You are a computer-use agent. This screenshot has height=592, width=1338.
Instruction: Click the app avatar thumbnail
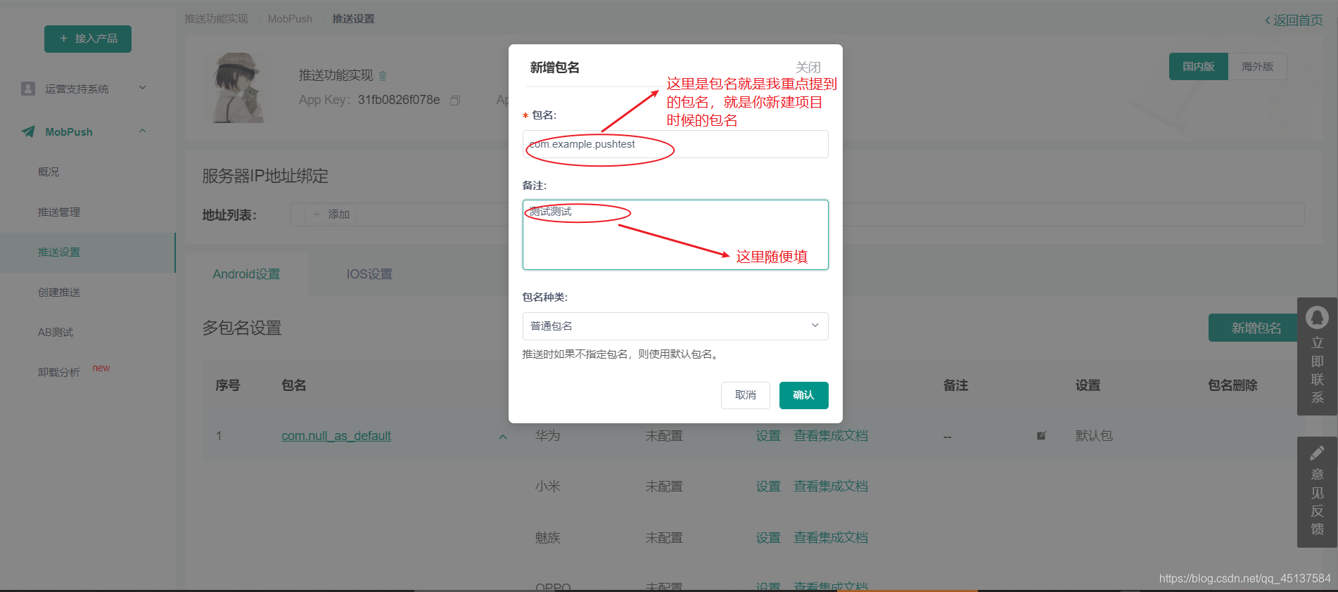coord(239,88)
